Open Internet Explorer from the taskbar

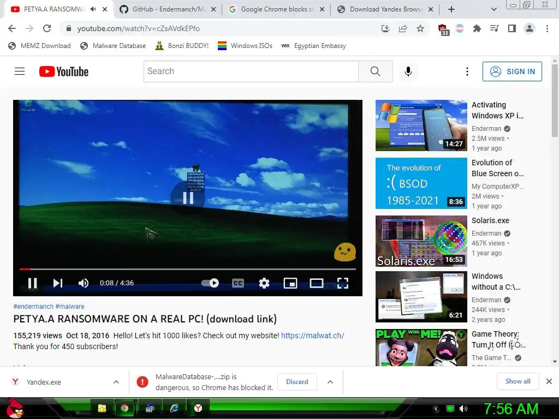point(174,408)
